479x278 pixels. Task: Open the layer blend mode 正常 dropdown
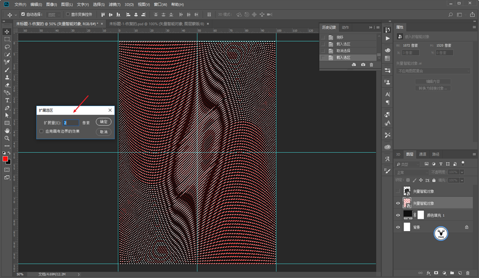pos(411,172)
